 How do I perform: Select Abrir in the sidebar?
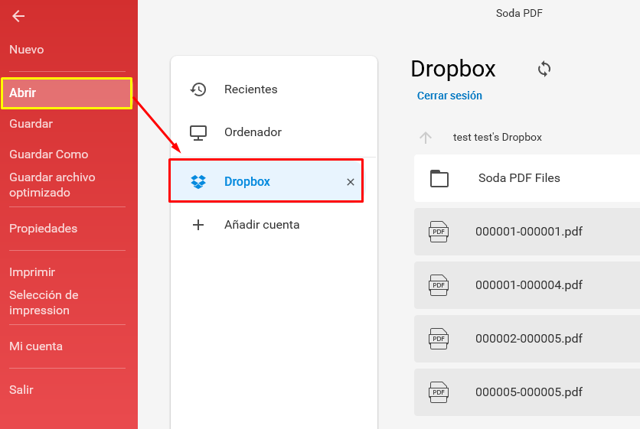pos(67,93)
